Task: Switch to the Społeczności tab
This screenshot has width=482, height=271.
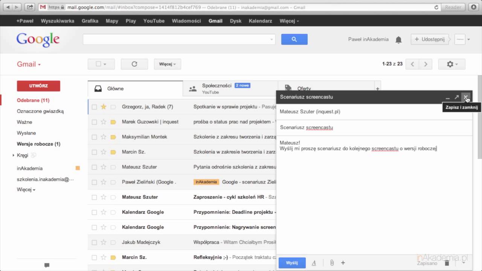Action: (230, 89)
